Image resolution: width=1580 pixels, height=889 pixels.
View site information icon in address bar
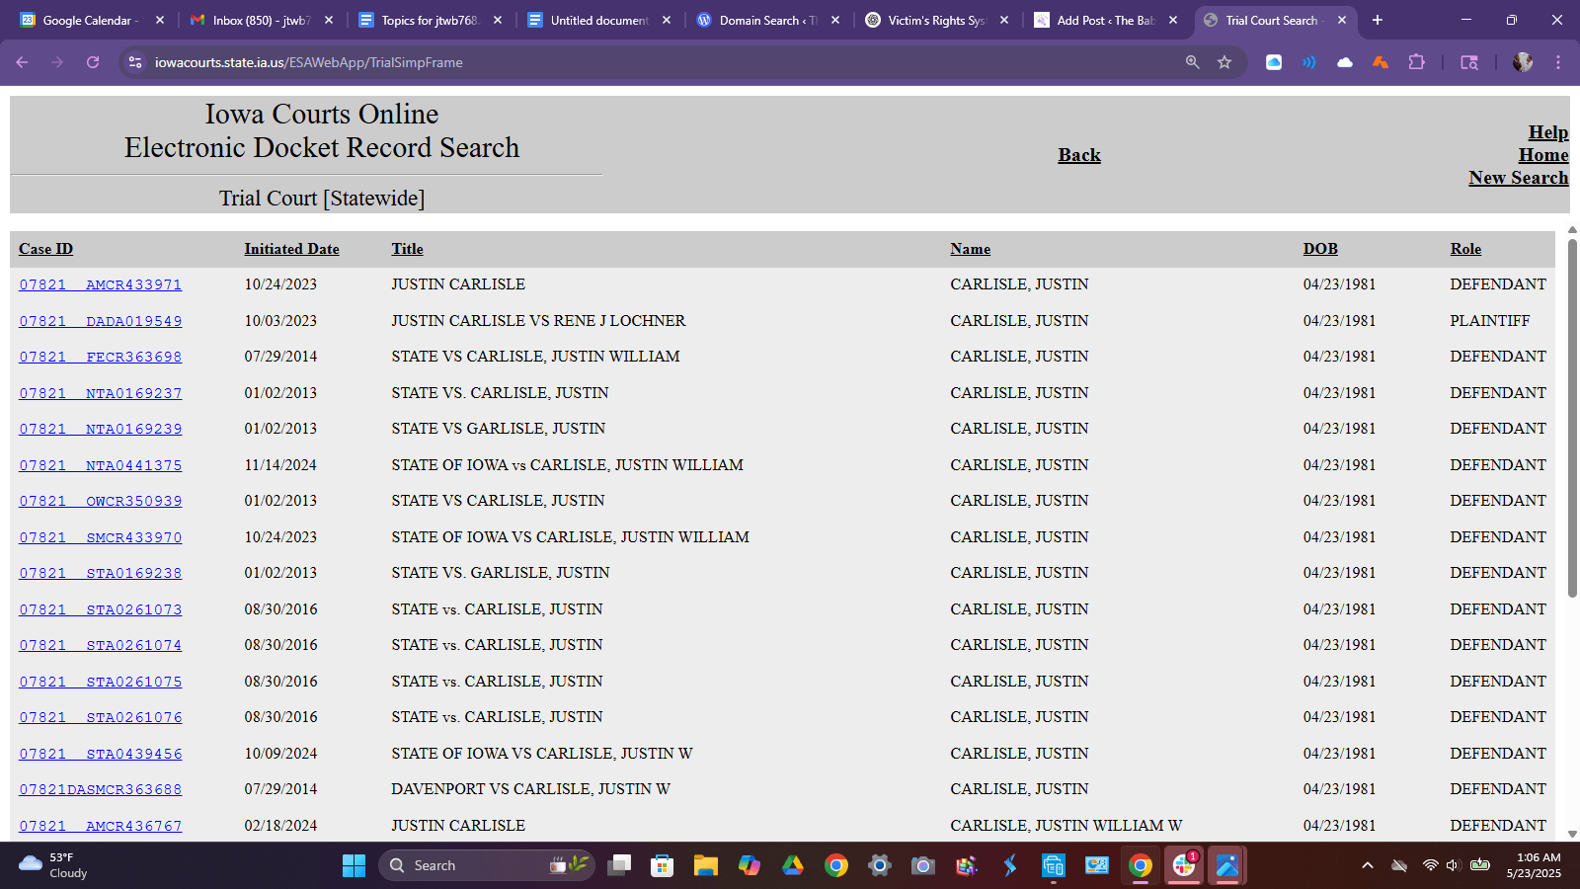(x=135, y=62)
